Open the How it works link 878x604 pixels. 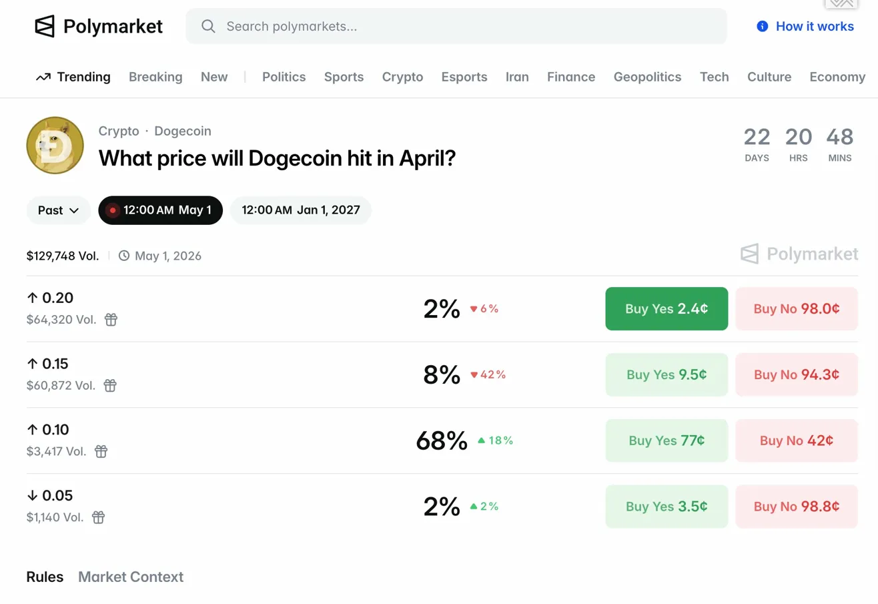point(815,26)
